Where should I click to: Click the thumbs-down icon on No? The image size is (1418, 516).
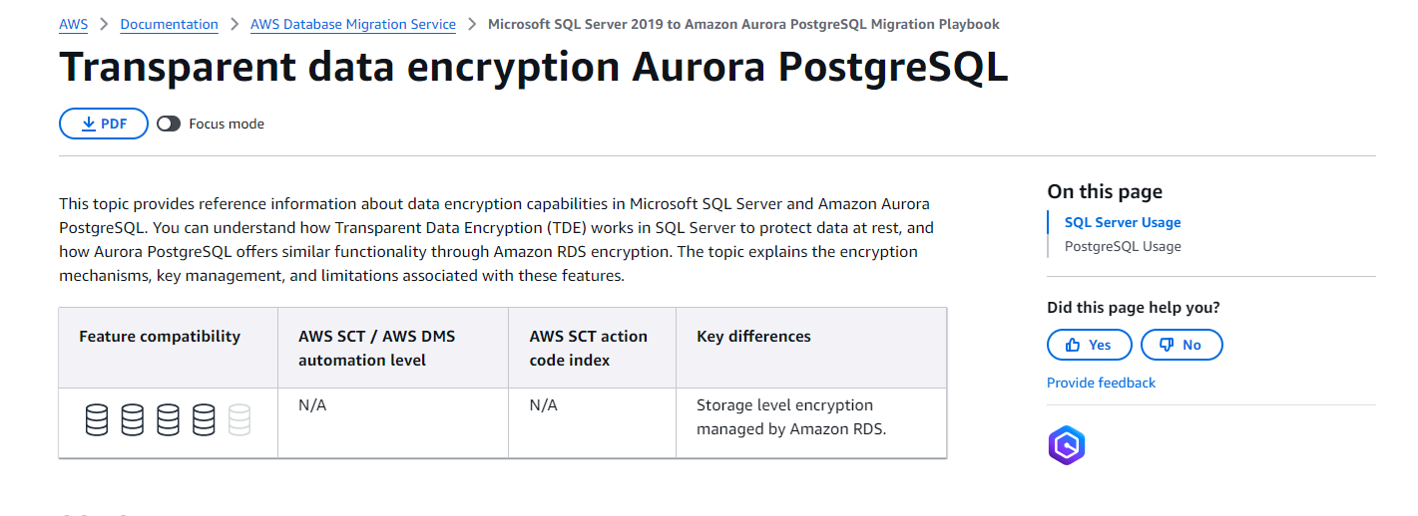pos(1166,345)
